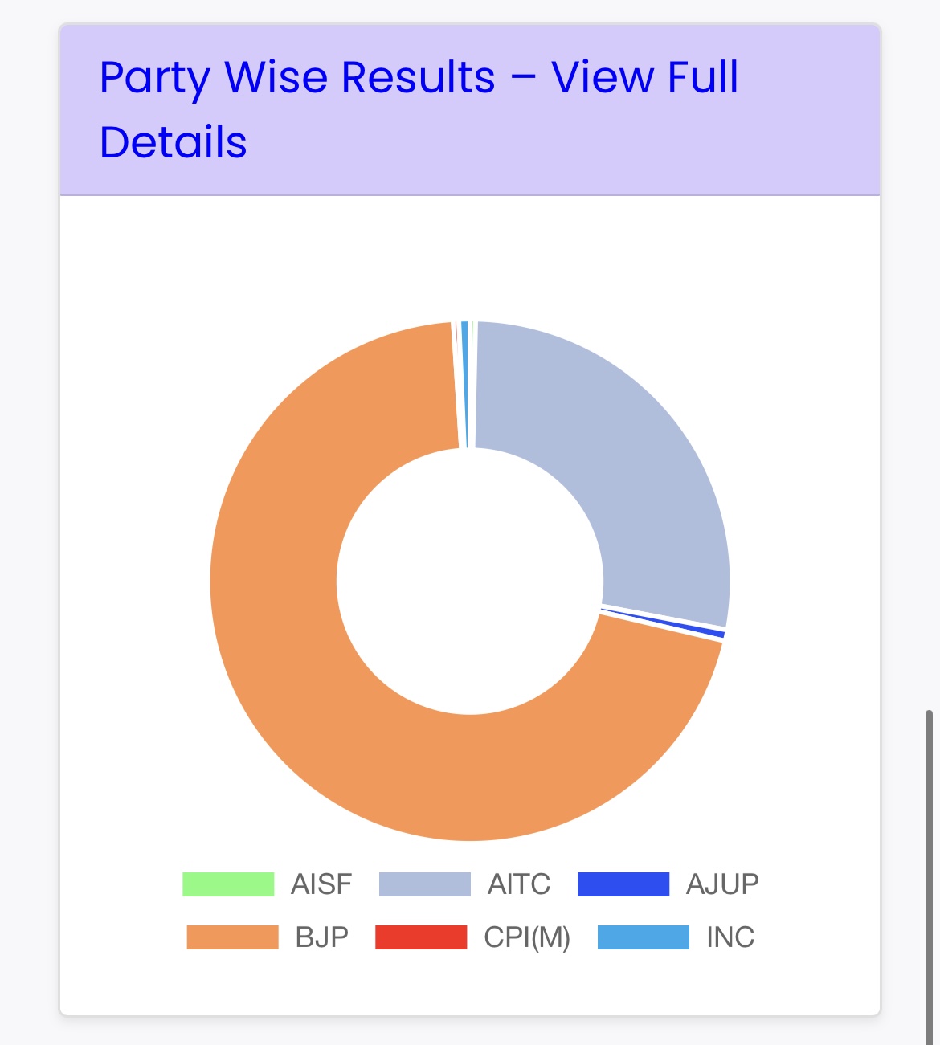Viewport: 940px width, 1045px height.
Task: Click the AJUP legend label
Action: coord(722,884)
